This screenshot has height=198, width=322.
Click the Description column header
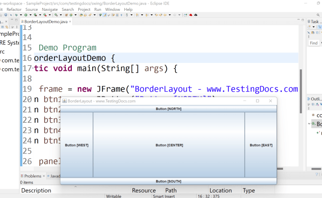click(76, 191)
